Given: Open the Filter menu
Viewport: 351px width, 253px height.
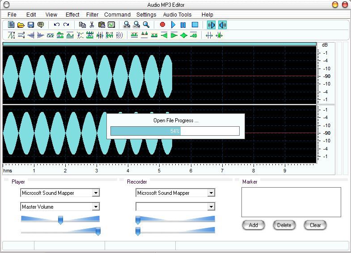Looking at the screenshot, I should coord(92,15).
